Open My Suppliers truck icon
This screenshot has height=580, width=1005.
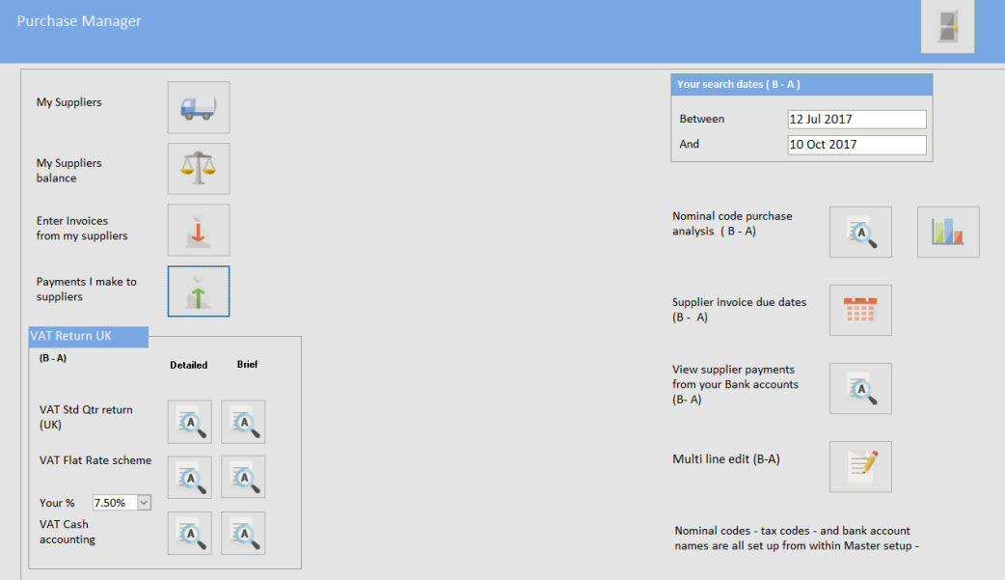(199, 107)
